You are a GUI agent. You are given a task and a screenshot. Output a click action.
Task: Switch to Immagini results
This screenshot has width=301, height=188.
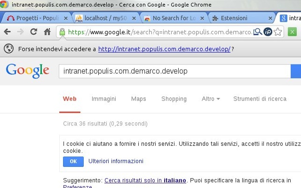pos(104,99)
